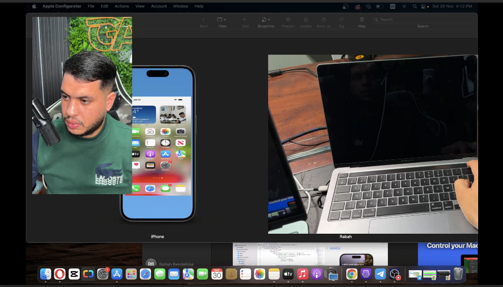Open Spotlight search in menu bar
The image size is (503, 287).
pyautogui.click(x=414, y=6)
